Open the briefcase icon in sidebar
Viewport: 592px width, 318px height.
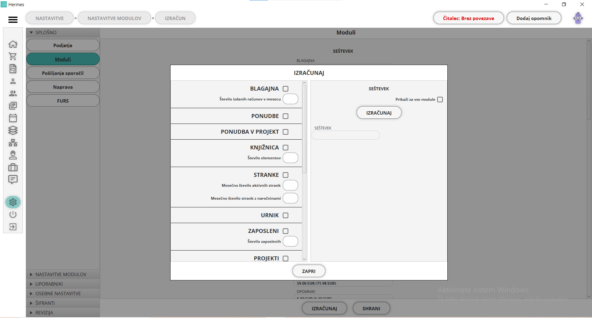tap(13, 167)
